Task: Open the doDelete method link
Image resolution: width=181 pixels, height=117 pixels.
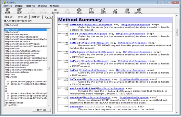Action: (76, 25)
